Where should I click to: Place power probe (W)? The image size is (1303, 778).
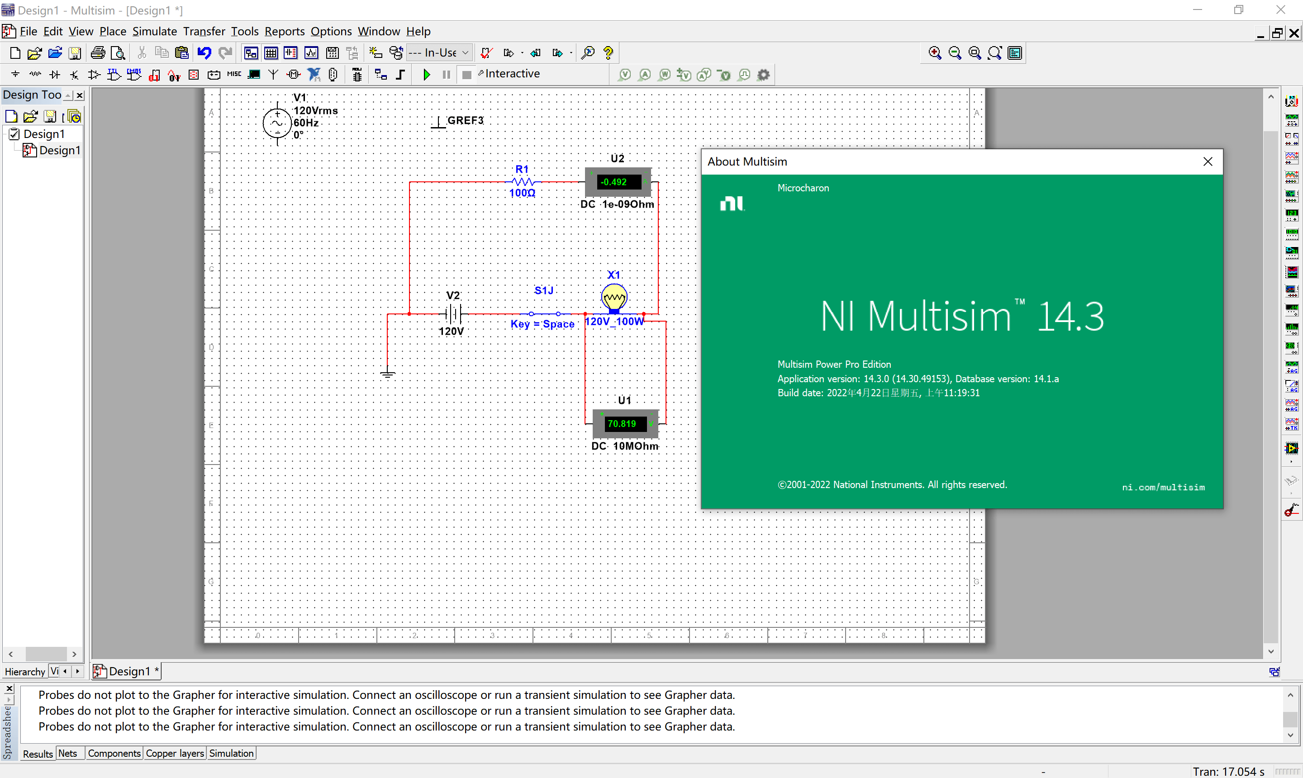coord(664,75)
